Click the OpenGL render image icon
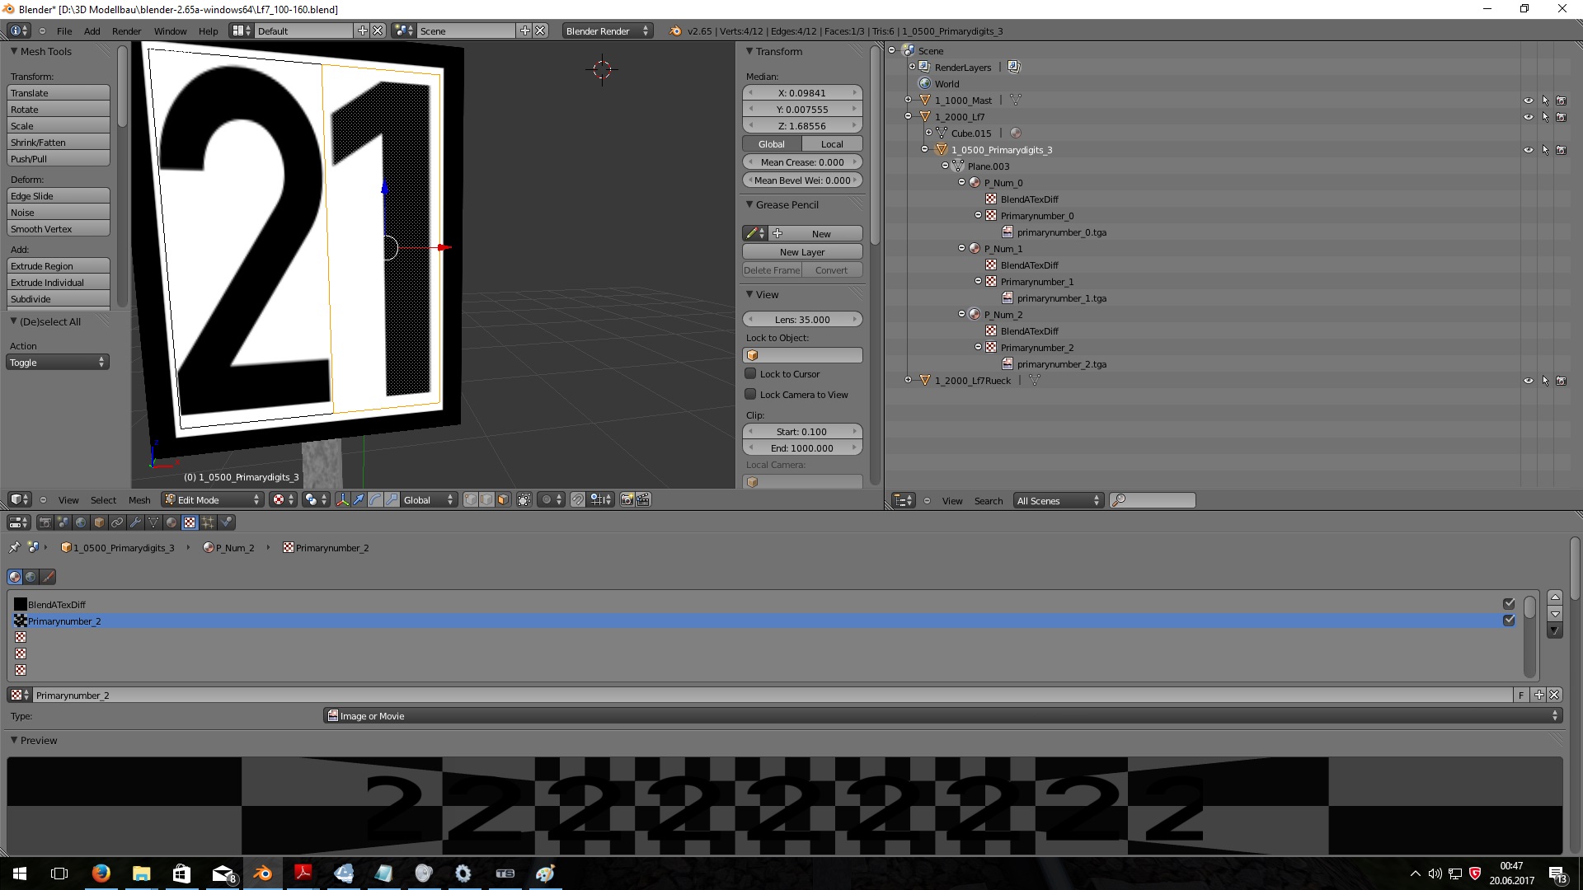1583x890 pixels. 627,500
